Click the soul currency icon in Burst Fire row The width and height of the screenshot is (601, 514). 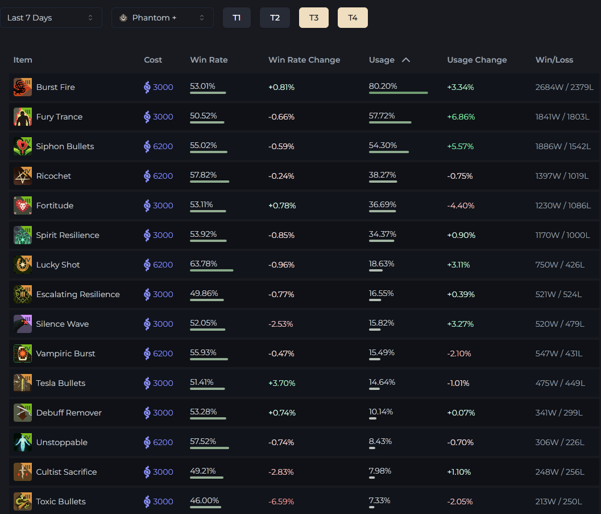147,87
